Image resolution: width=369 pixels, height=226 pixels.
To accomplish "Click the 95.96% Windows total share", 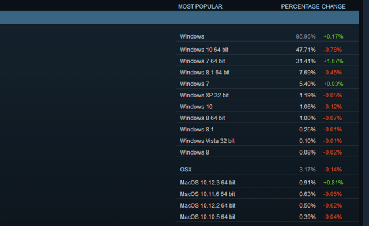I will point(306,36).
